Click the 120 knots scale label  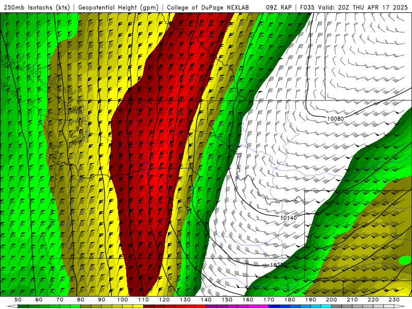[x=164, y=300]
